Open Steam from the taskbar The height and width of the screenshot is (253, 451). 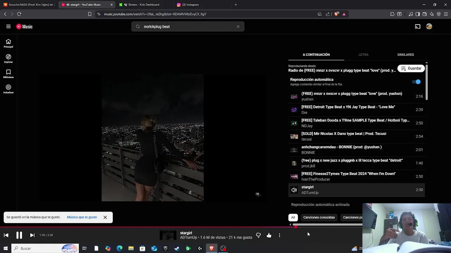(x=177, y=248)
